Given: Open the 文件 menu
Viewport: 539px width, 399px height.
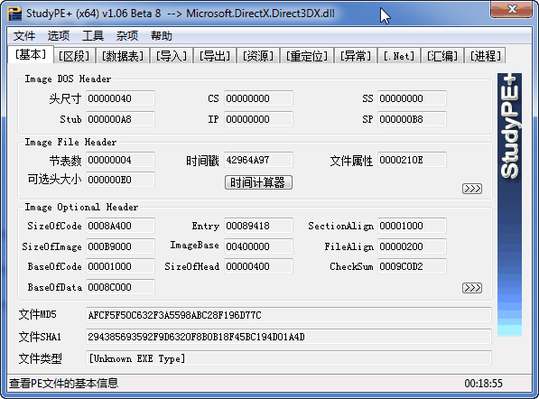Looking at the screenshot, I should point(24,36).
